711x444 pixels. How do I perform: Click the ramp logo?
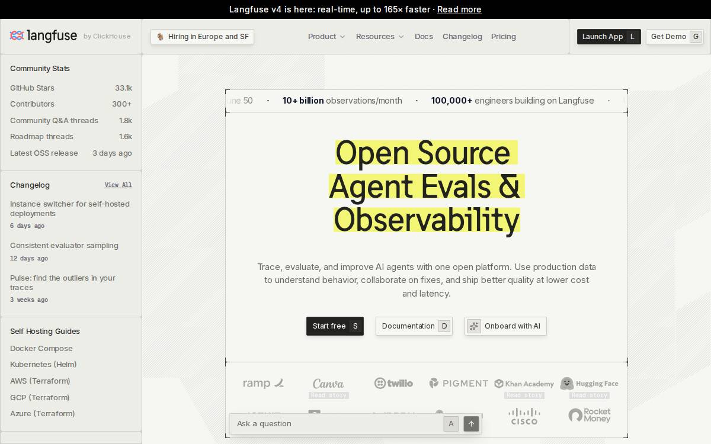click(x=264, y=383)
